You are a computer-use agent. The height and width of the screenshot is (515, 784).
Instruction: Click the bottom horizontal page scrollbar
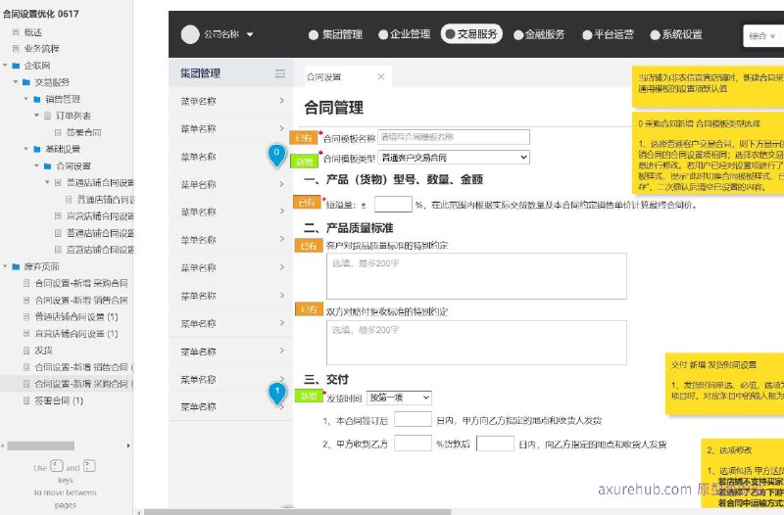click(x=298, y=512)
